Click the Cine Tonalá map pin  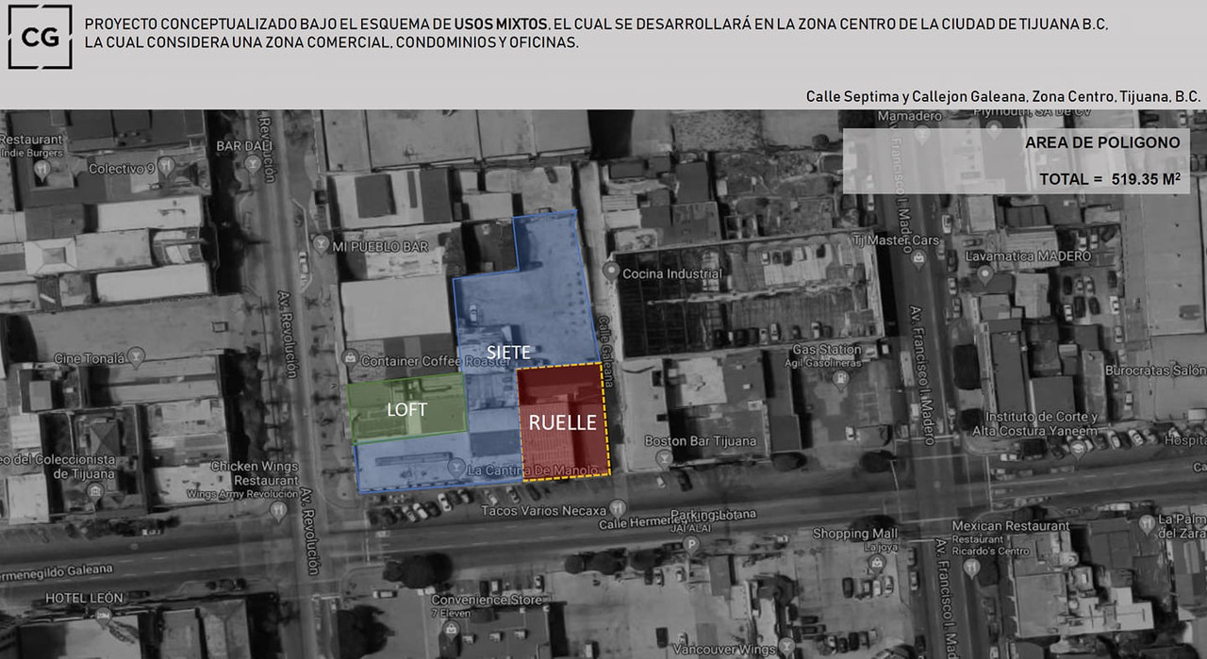[137, 357]
